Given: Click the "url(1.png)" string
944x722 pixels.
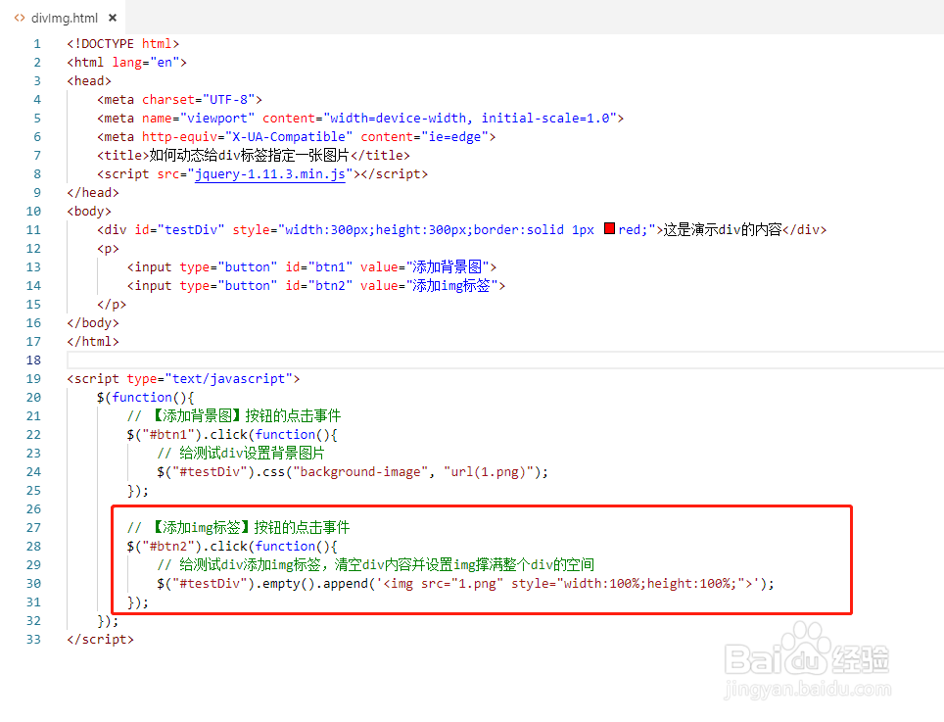Looking at the screenshot, I should (489, 472).
